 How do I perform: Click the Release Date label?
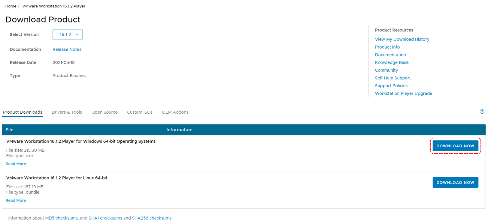pyautogui.click(x=23, y=63)
